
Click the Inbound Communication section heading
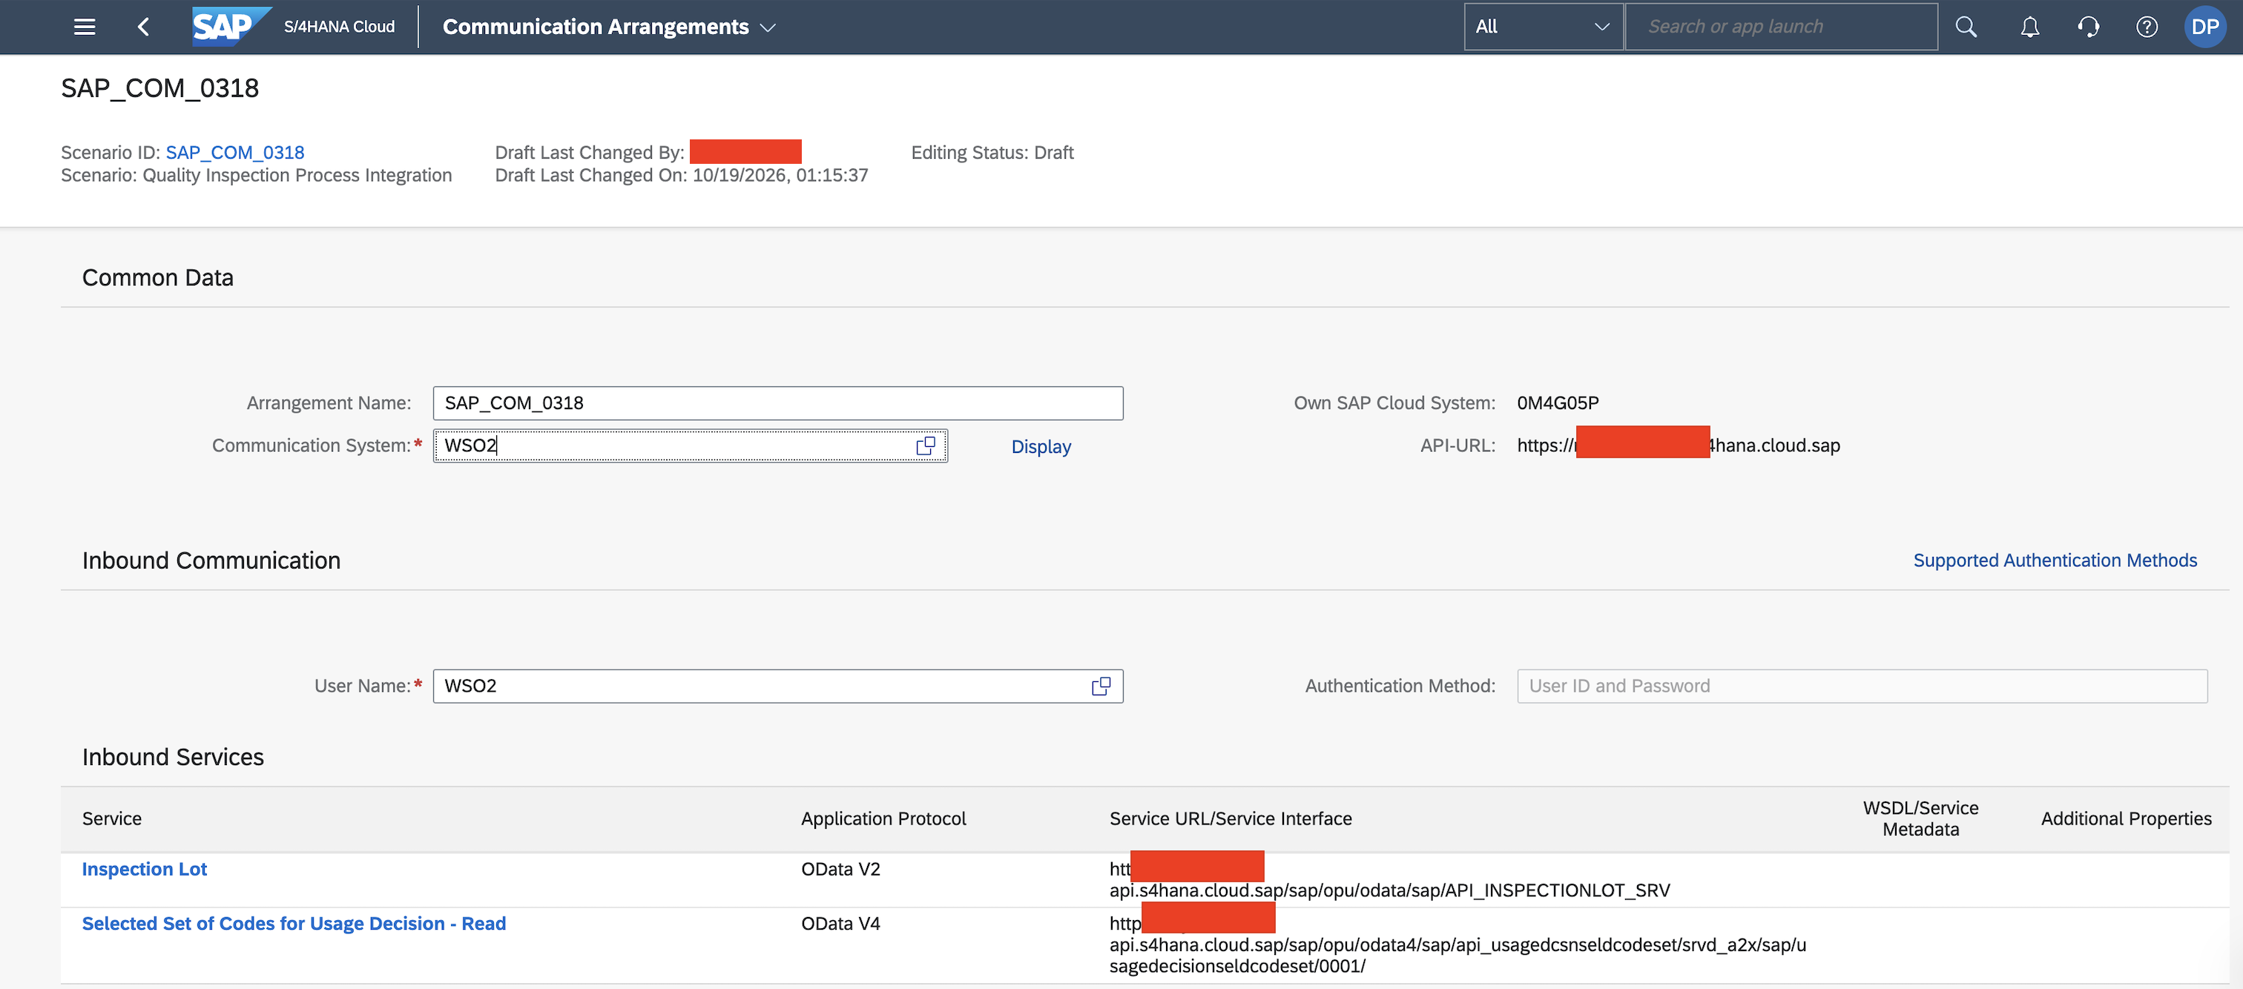tap(211, 560)
